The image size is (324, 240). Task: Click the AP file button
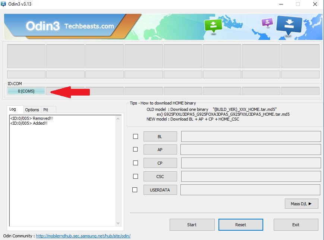(x=160, y=150)
